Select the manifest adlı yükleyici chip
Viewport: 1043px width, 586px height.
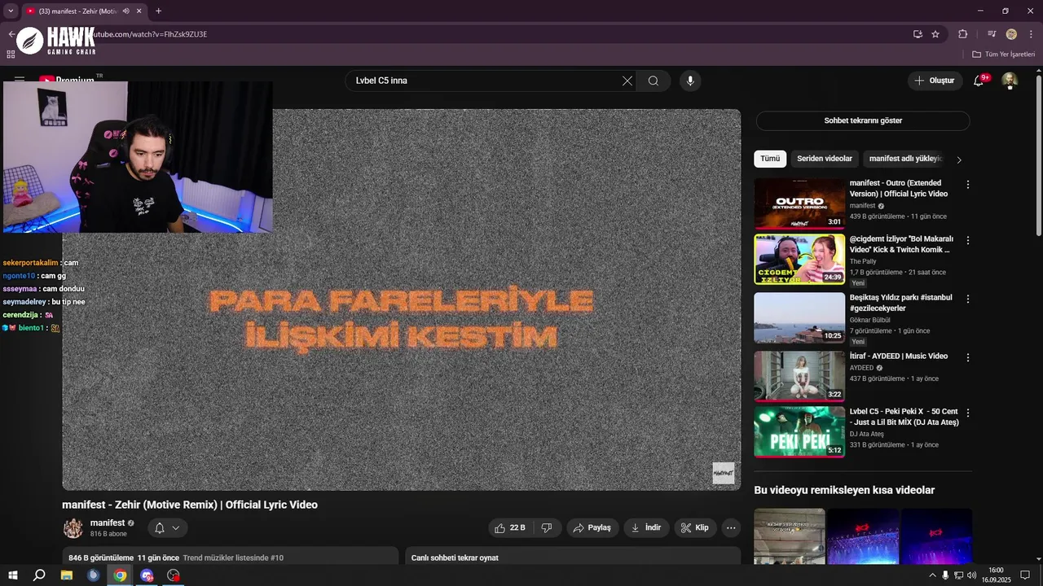905,159
